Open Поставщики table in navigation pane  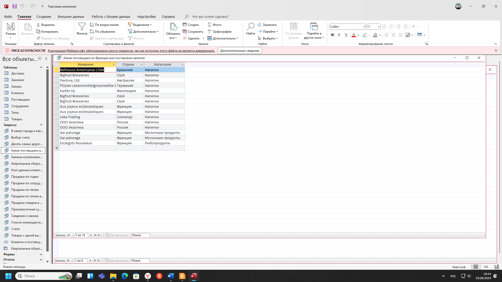[20, 100]
